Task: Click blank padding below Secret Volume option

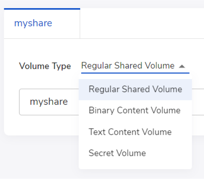Action: (x=135, y=166)
